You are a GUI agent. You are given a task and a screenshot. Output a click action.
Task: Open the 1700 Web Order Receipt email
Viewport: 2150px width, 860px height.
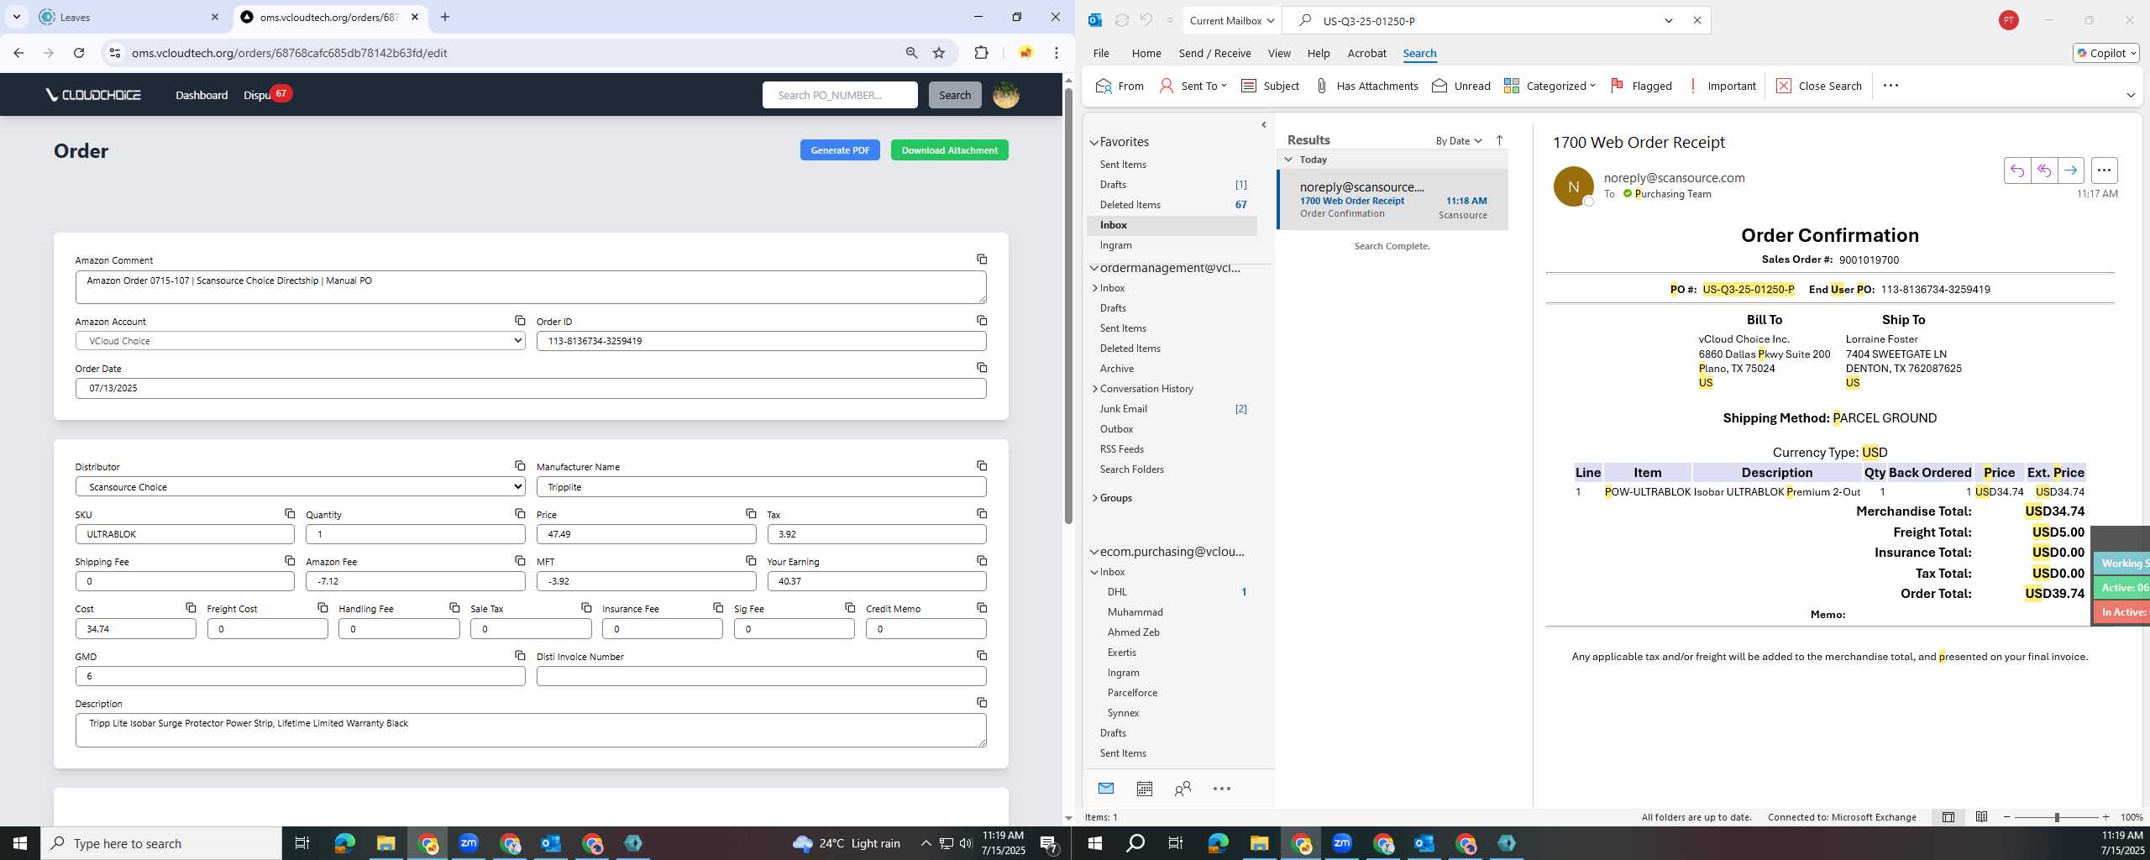[x=1392, y=200]
